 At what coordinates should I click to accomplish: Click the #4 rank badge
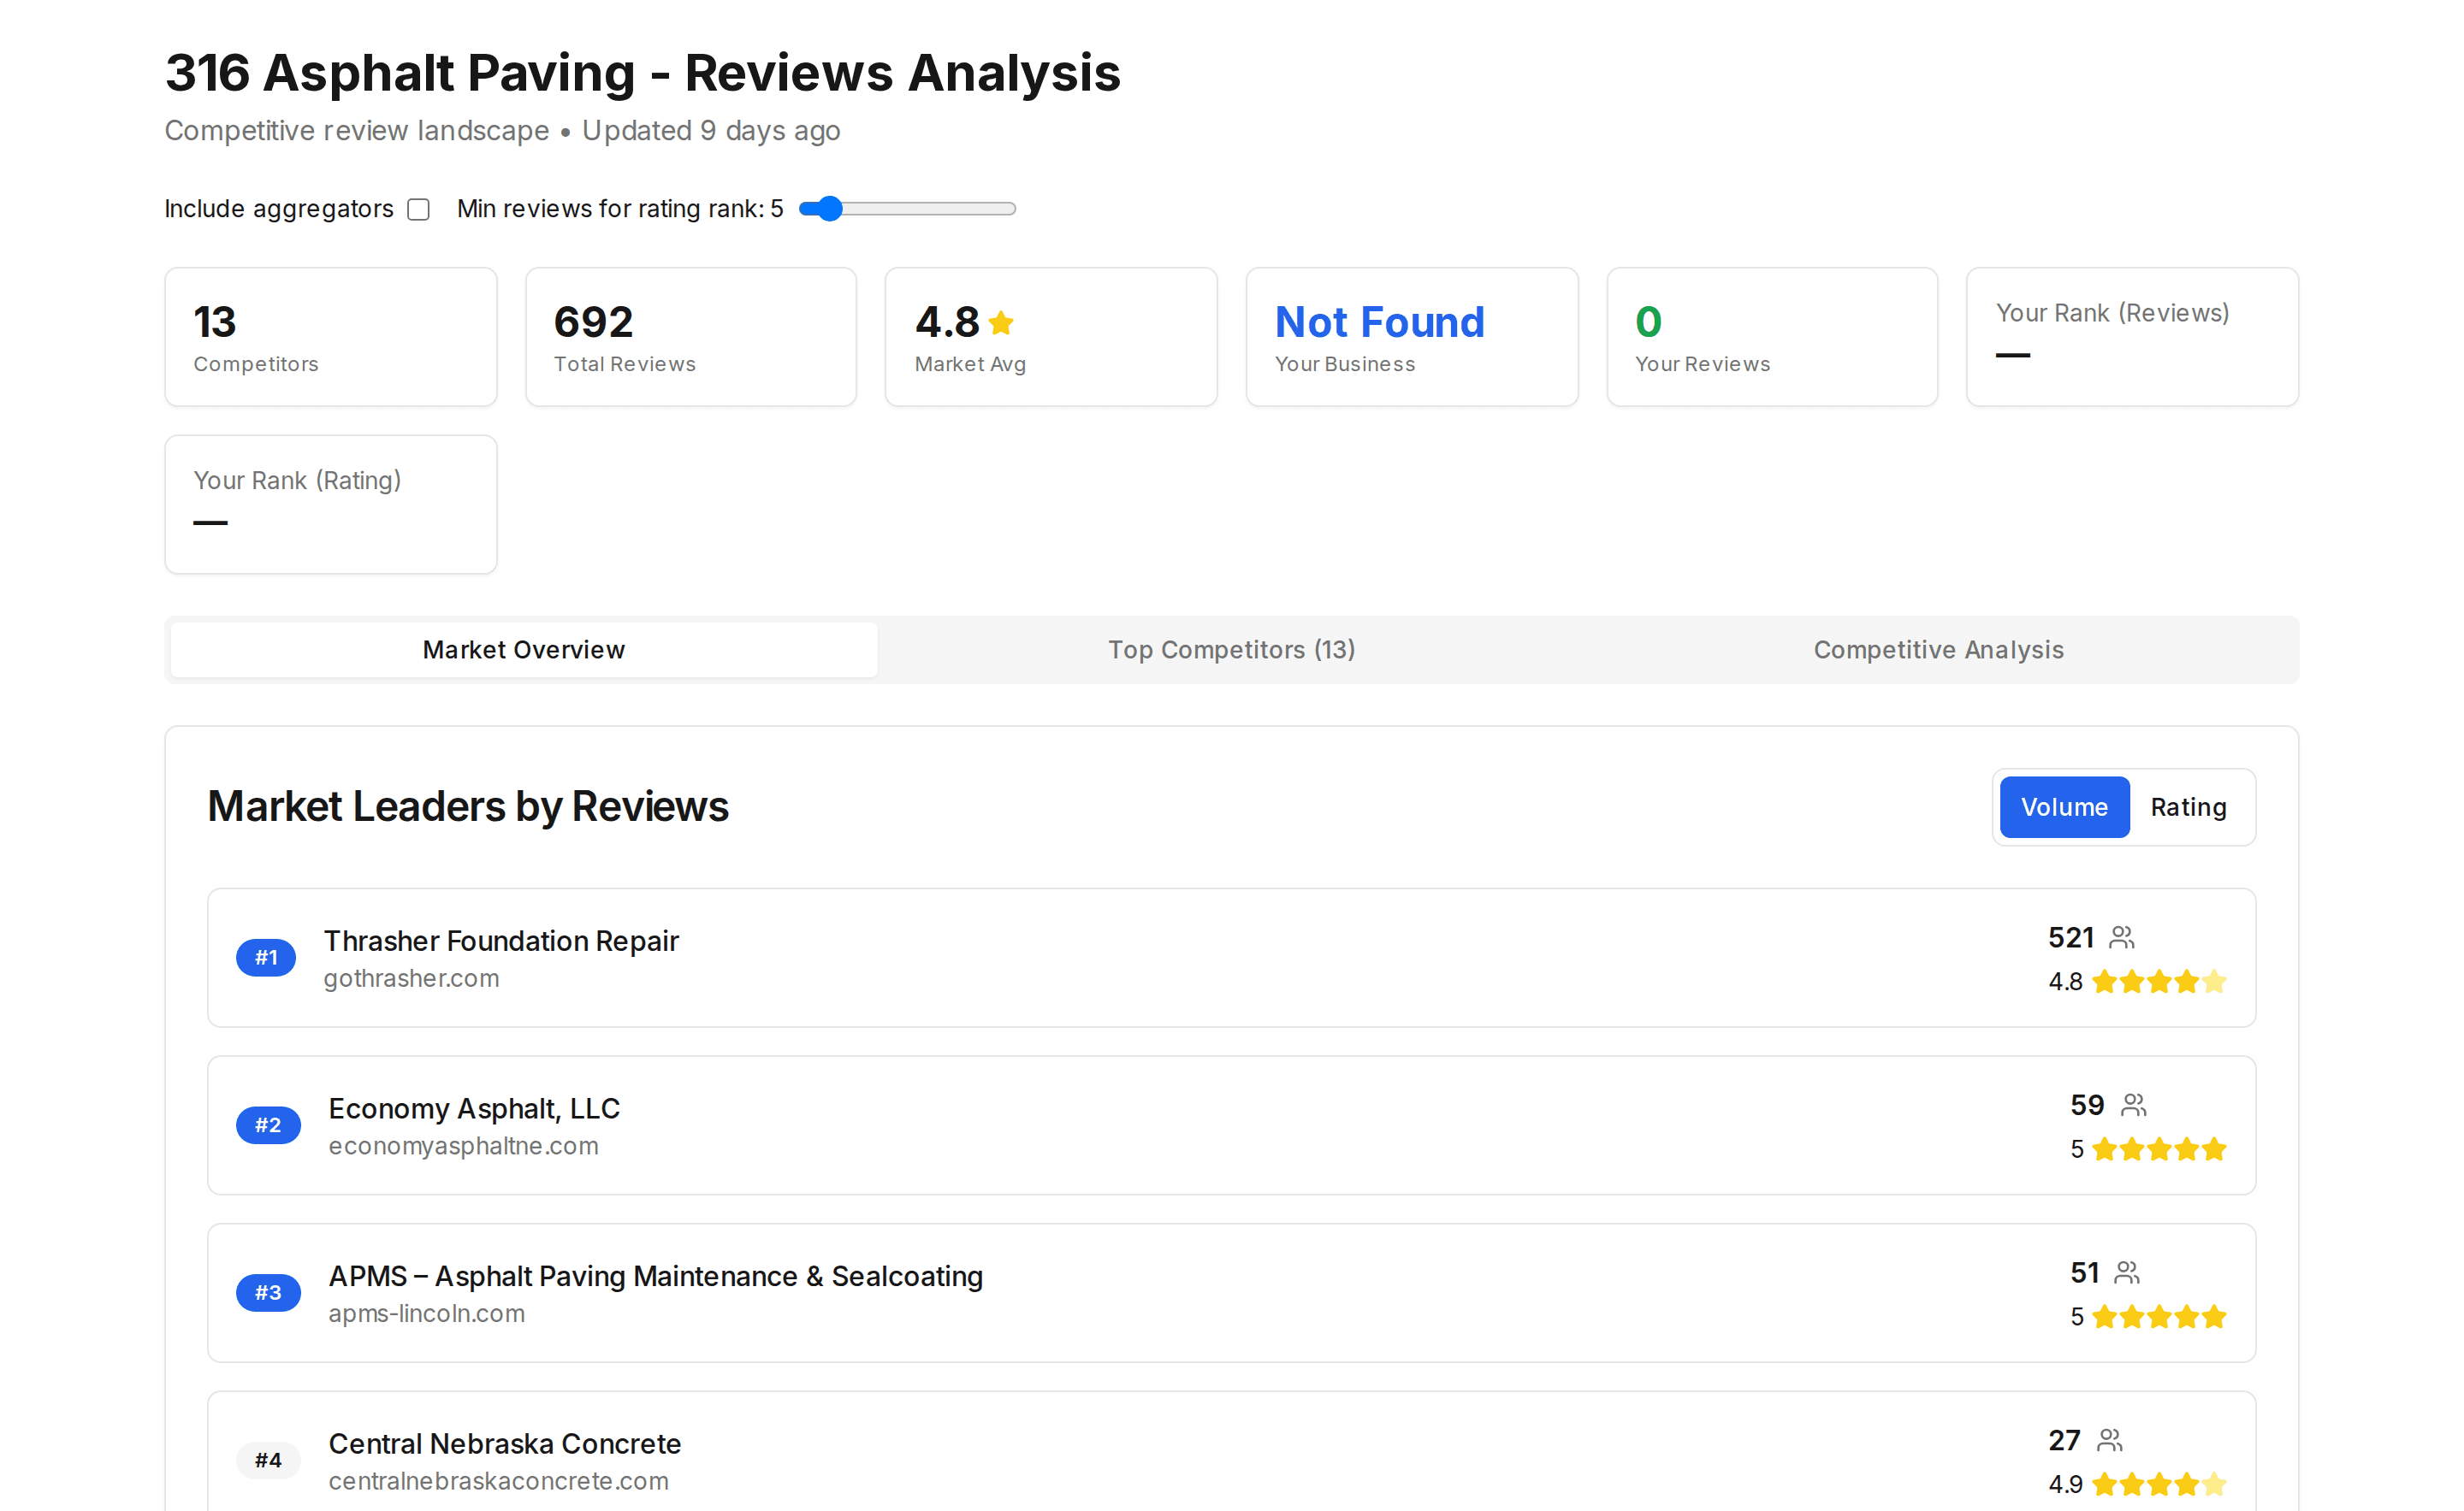click(x=268, y=1460)
